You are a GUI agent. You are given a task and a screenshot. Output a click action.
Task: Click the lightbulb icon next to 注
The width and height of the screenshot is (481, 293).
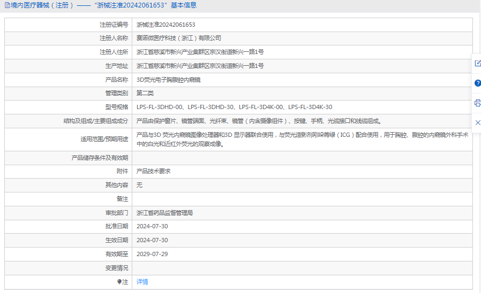coord(119,282)
